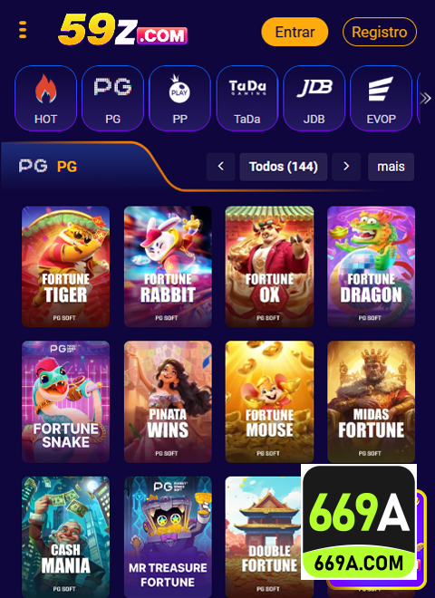Open the Fortune Tiger game

coord(65,266)
